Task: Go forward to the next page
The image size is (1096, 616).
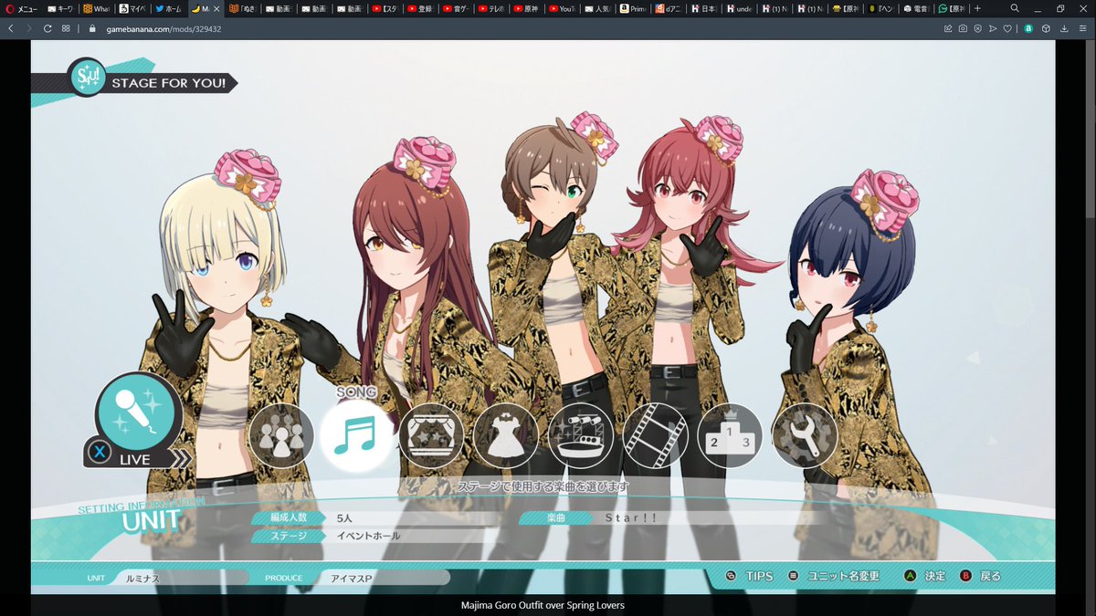Action: 28,28
